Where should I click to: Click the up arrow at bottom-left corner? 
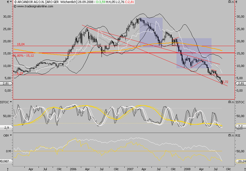[x=8, y=169]
